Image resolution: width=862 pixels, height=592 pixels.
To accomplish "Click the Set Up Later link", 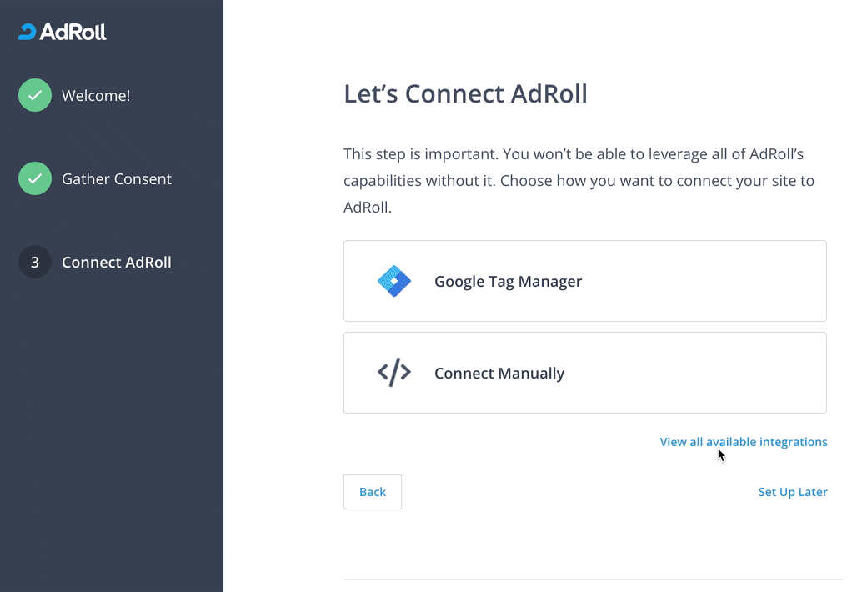I will coord(792,492).
